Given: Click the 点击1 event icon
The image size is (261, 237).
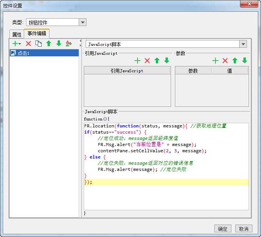Looking at the screenshot, I should 13,53.
